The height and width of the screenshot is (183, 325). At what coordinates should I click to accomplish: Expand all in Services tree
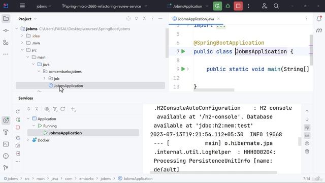(x=29, y=109)
